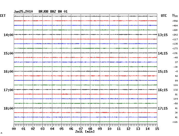Click the 13 minute axis label
The width and height of the screenshot is (179, 136).
(x=138, y=129)
